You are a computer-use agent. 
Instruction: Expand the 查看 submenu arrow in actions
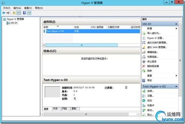tap(176, 76)
